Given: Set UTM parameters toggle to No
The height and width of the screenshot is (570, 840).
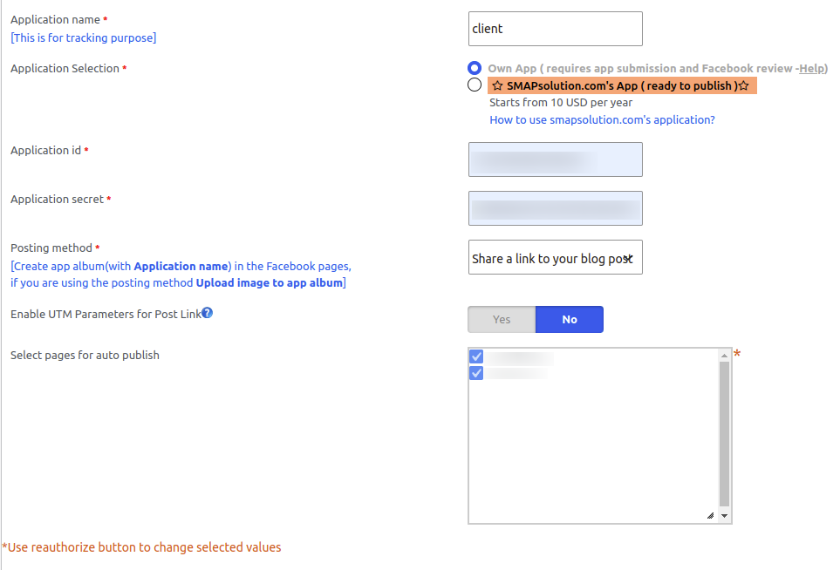Looking at the screenshot, I should coord(570,320).
